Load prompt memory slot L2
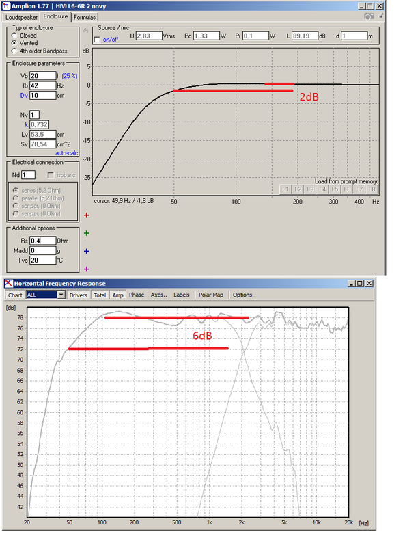 click(x=298, y=189)
